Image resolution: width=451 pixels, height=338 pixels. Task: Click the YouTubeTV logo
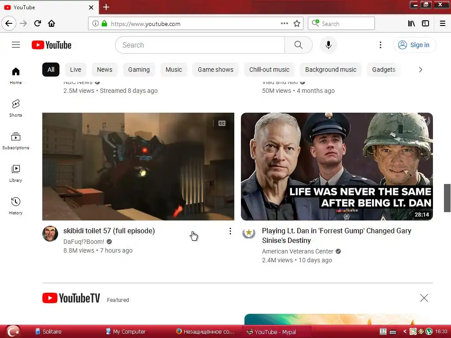(71, 298)
